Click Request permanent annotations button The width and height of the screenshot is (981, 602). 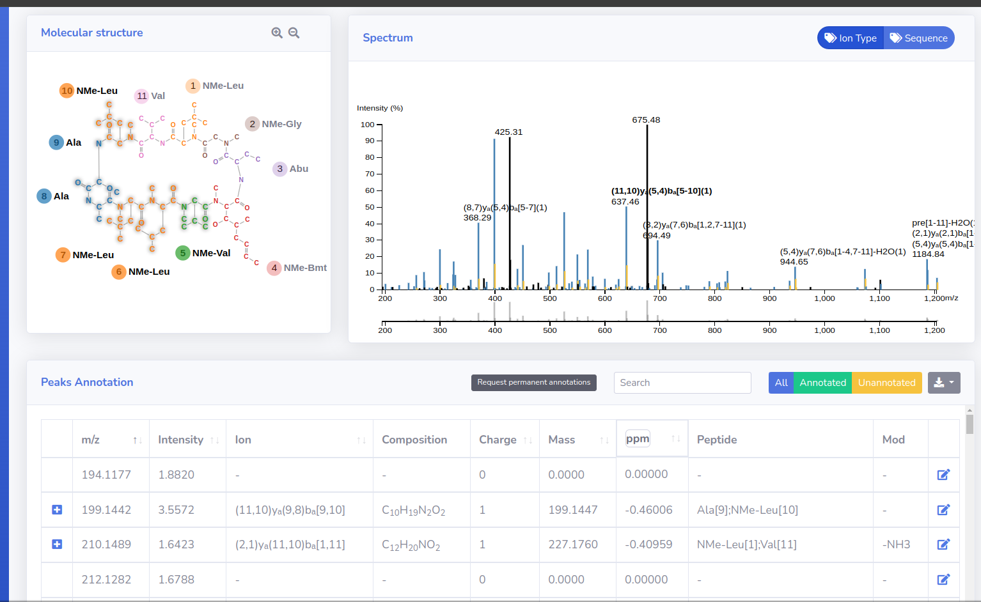pos(533,383)
